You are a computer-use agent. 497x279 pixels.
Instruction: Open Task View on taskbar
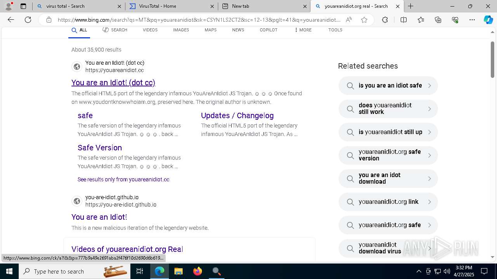click(x=140, y=271)
